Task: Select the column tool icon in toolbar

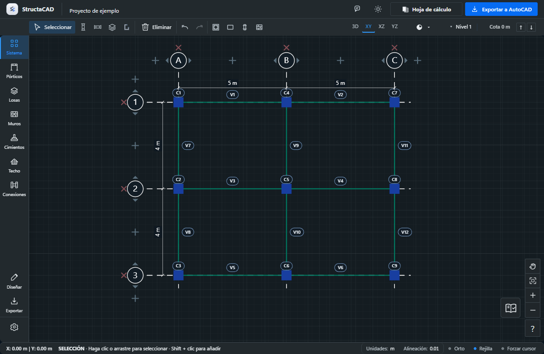Action: [83, 27]
